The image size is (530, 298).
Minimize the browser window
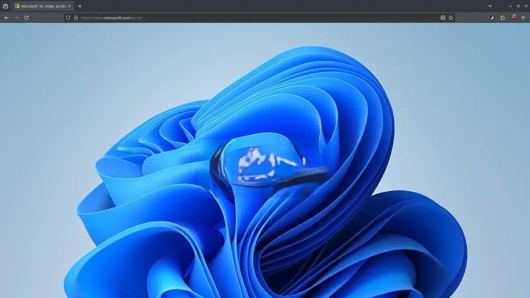pos(511,6)
